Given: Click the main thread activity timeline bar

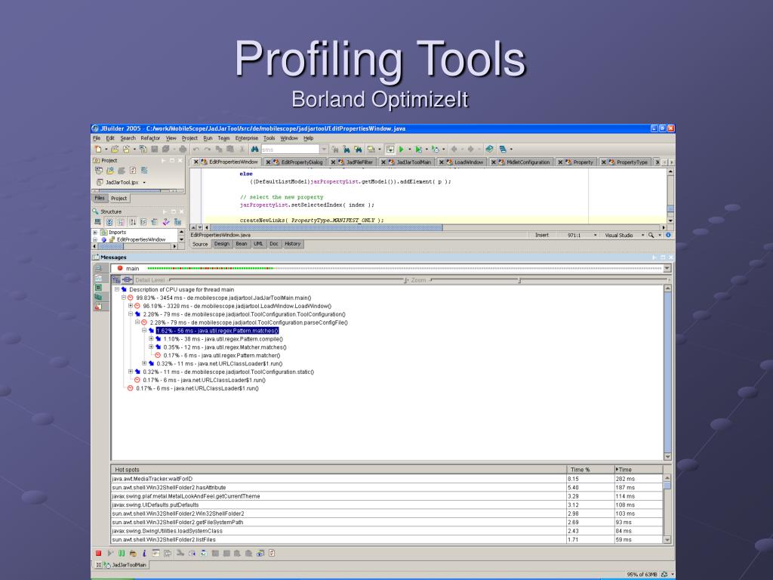Looking at the screenshot, I should 405,268.
